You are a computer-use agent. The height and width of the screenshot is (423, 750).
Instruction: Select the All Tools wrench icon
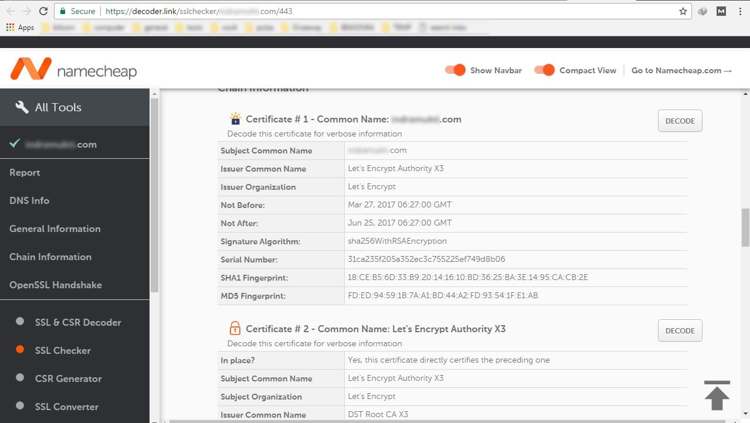tap(21, 106)
